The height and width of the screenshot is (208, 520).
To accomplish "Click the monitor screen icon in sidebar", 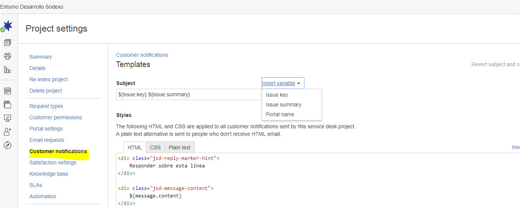I will point(8,118).
